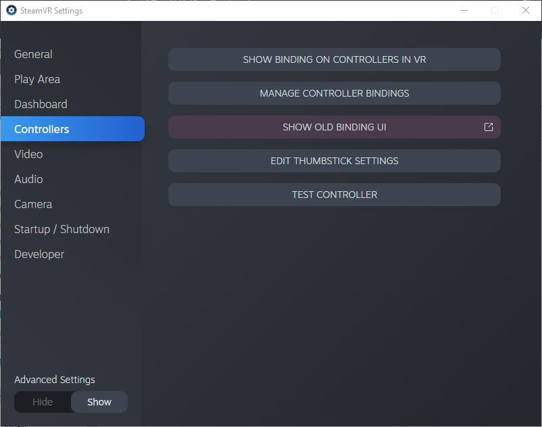Select the Controllers tab

72,129
